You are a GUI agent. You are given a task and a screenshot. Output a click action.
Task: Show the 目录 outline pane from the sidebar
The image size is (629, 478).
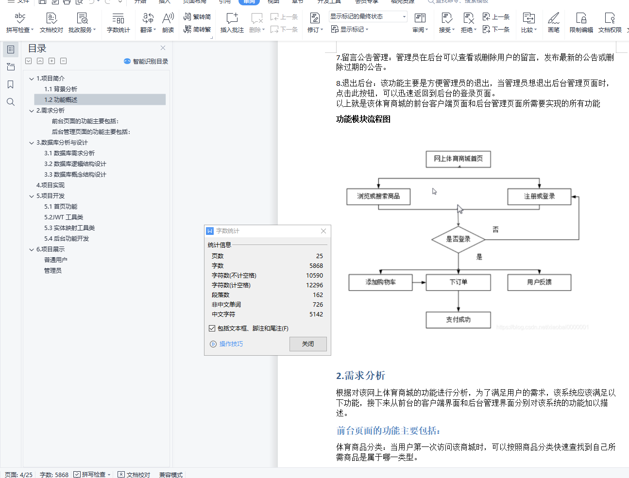[11, 49]
